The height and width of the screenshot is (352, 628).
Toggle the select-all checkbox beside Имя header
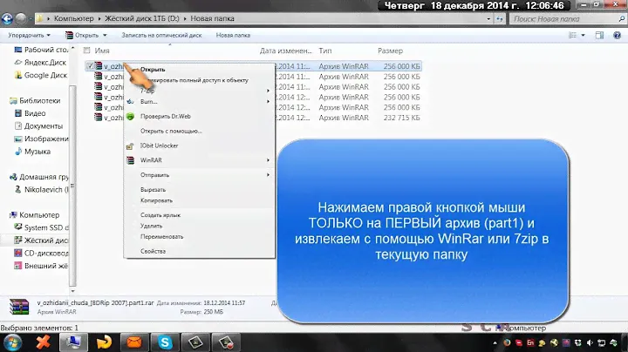pos(87,51)
